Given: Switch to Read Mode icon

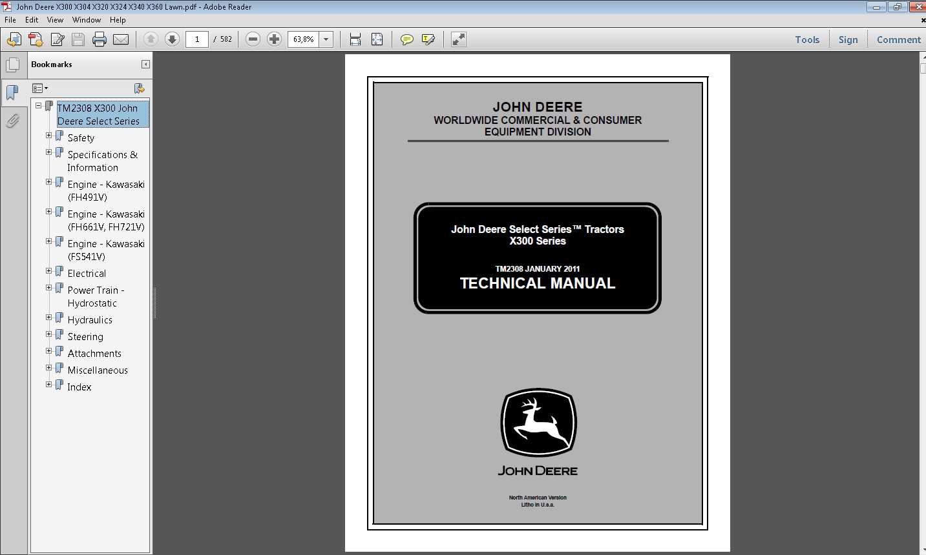Looking at the screenshot, I should pyautogui.click(x=459, y=39).
